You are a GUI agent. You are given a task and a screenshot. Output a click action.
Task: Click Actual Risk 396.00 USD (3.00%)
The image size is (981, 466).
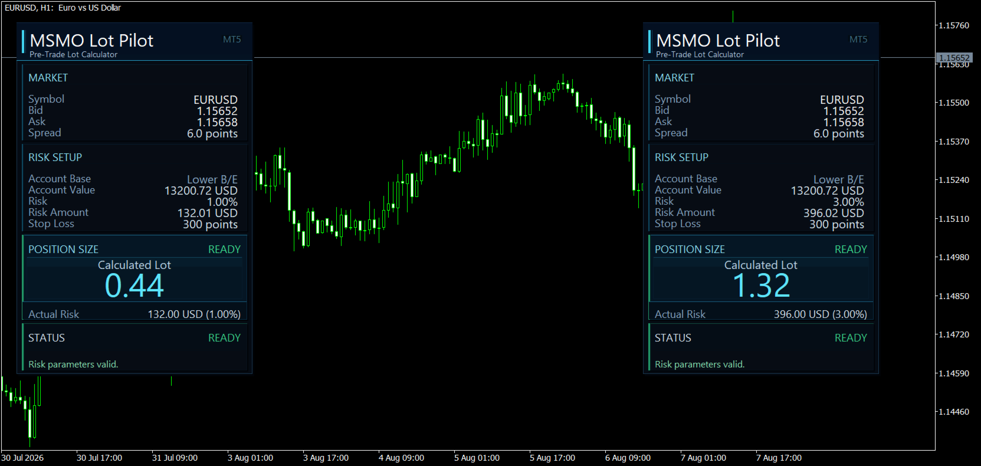coord(821,314)
